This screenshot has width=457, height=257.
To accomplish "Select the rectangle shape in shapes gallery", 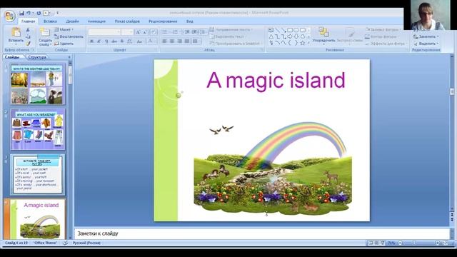I will point(290,30).
